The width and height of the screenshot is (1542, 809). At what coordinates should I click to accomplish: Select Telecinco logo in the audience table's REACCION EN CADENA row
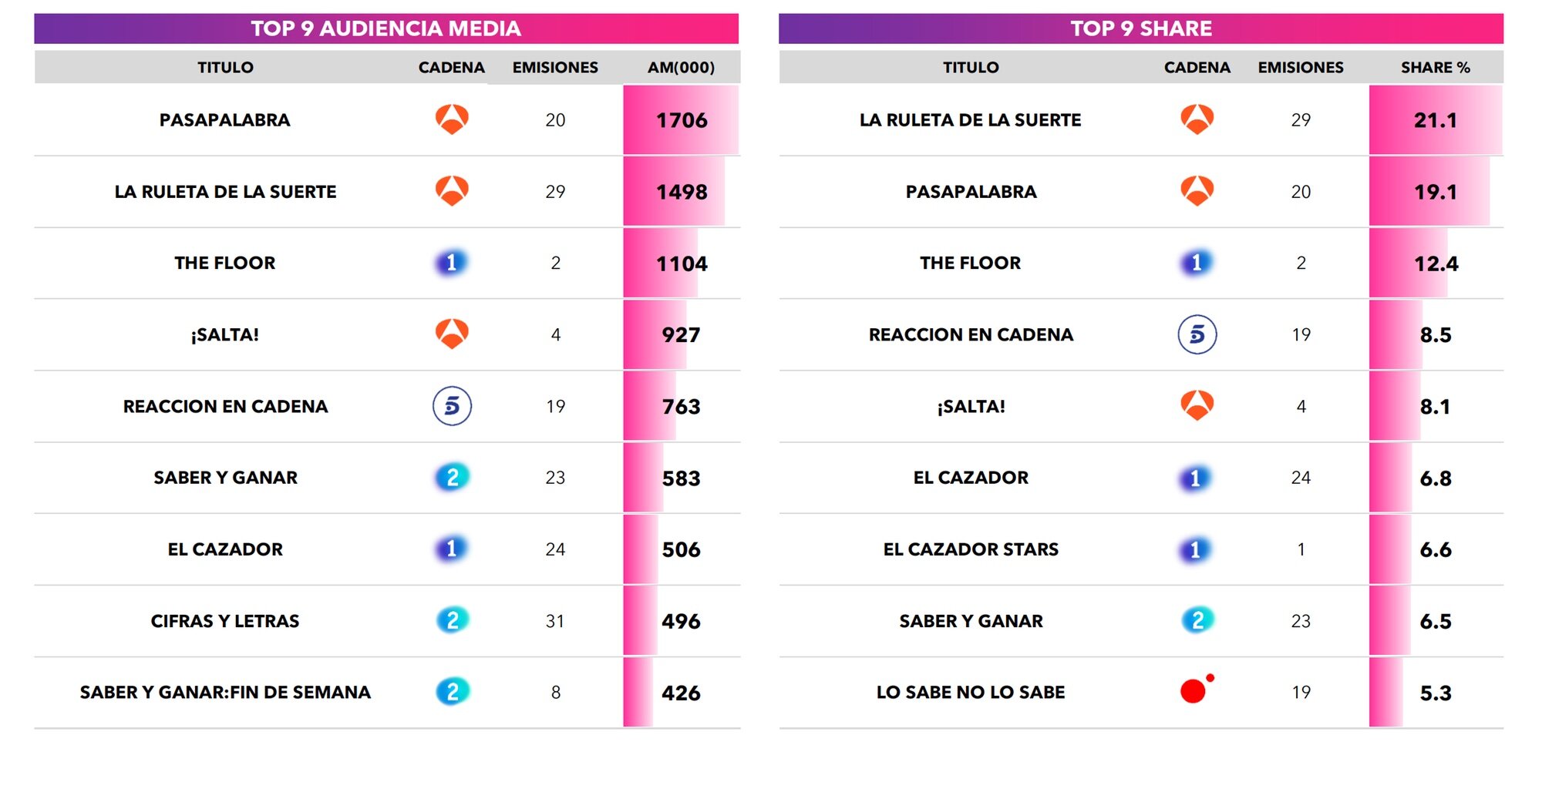(452, 406)
